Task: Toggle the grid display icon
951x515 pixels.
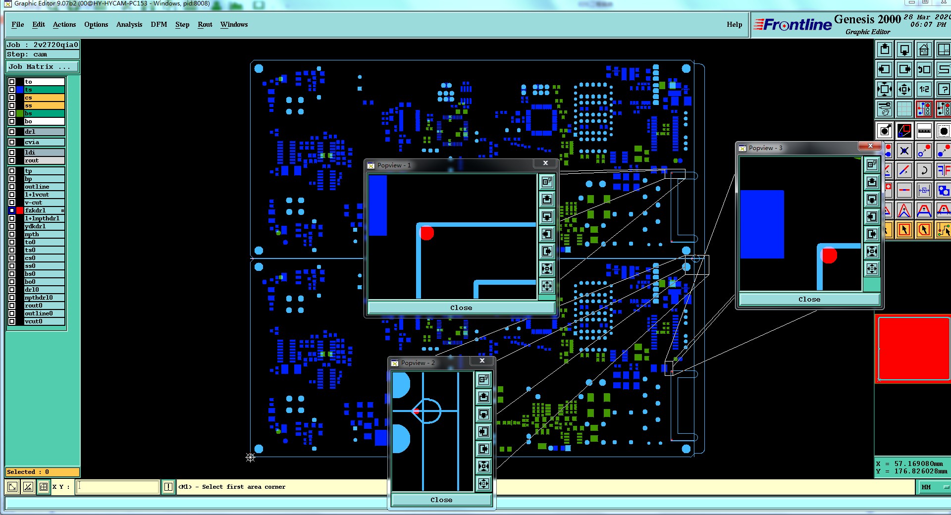Action: pyautogui.click(x=904, y=109)
